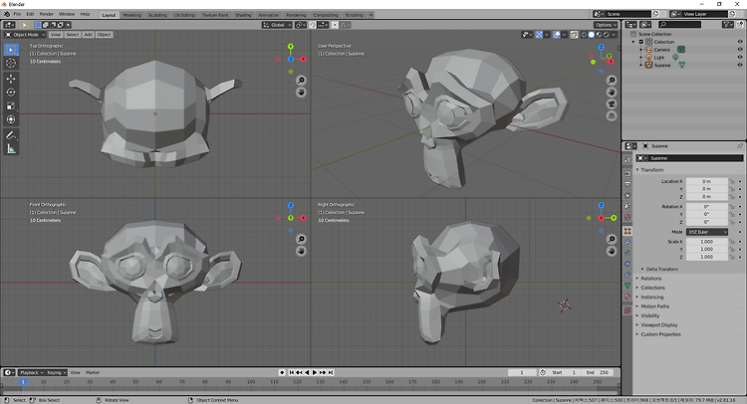
Task: Open the File menu
Action: 17,14
